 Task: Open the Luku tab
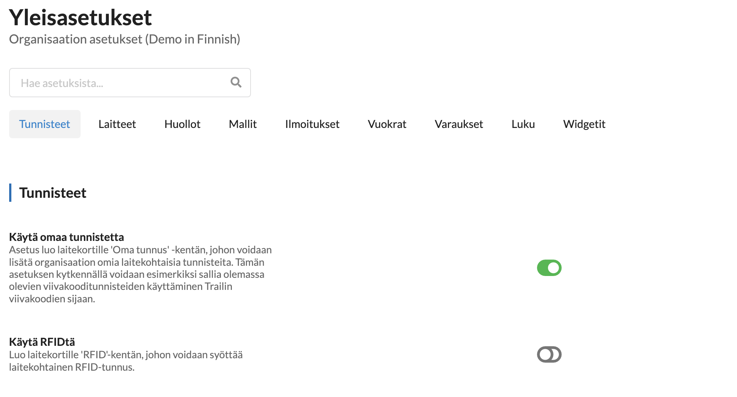point(523,124)
